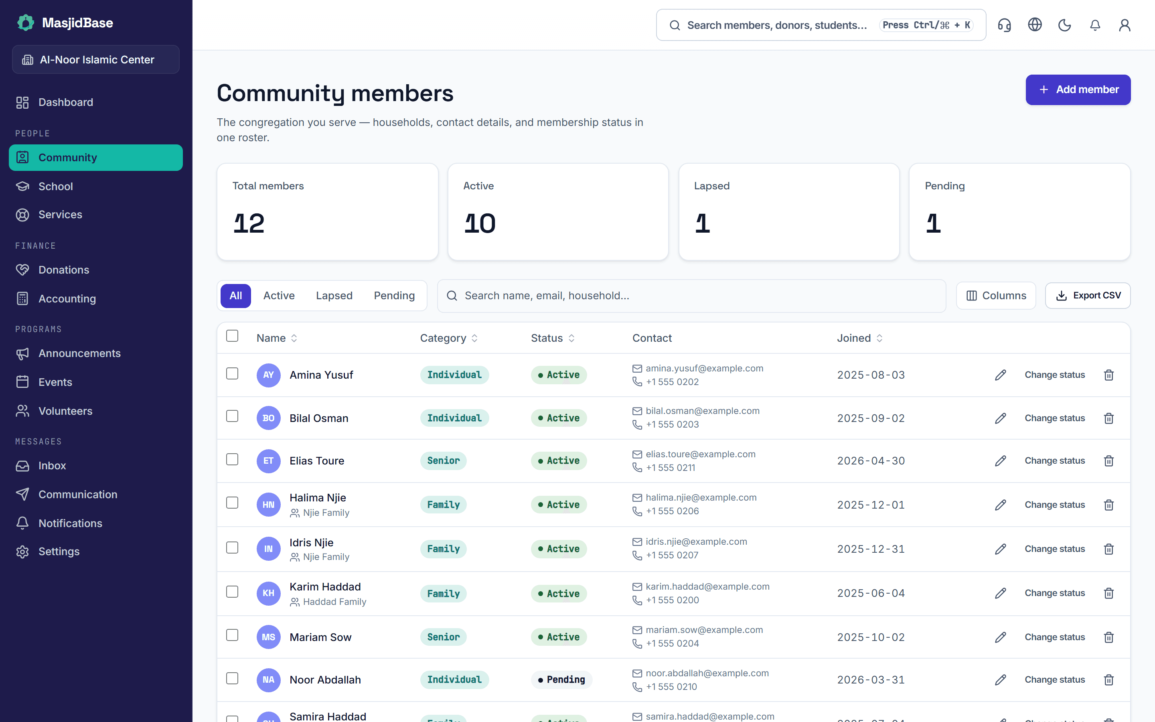Edit Halima Njie with pencil icon
The image size is (1155, 722).
point(1000,505)
